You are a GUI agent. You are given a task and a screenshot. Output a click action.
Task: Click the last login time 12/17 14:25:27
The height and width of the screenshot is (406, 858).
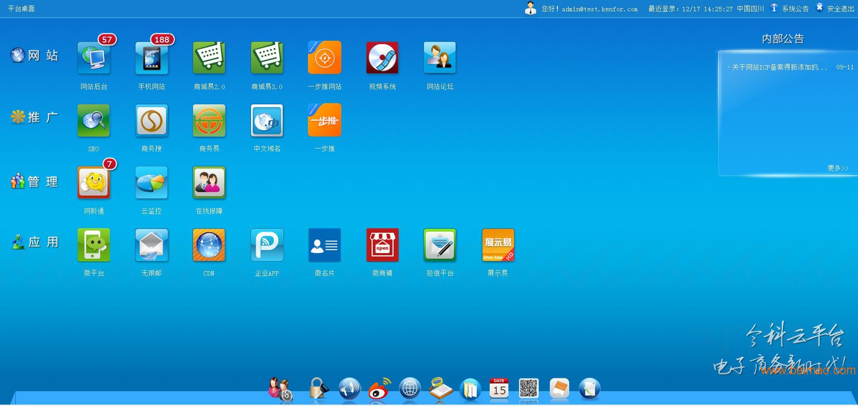707,9
